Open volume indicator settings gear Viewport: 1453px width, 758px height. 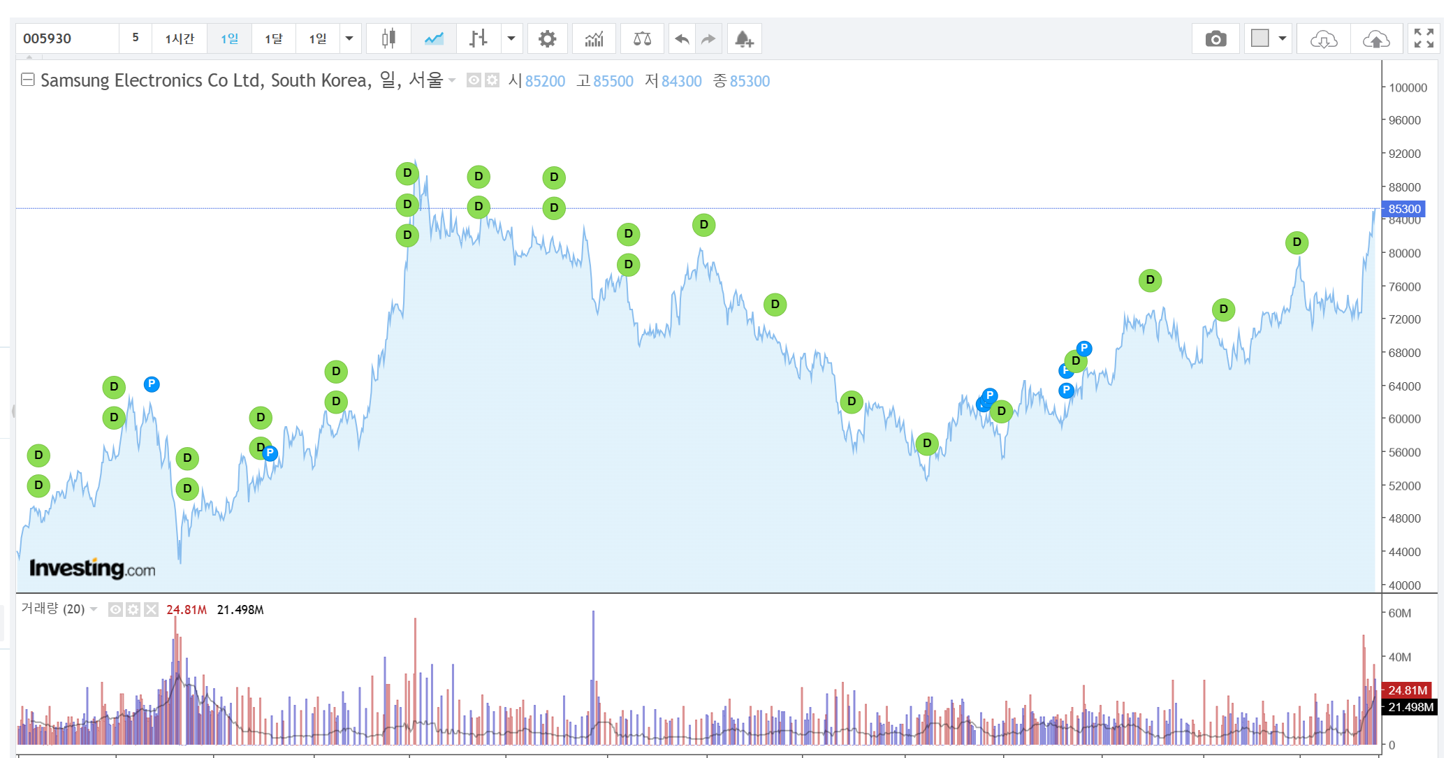tap(133, 610)
